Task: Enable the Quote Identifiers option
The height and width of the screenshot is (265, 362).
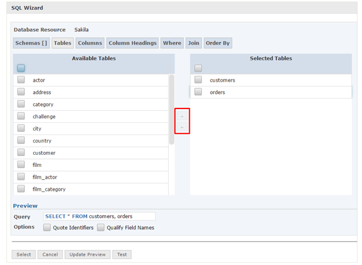Action: 47,227
